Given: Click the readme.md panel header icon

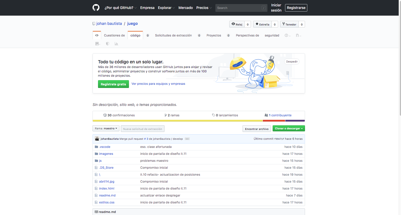Looking at the screenshot, I should (x=96, y=212).
